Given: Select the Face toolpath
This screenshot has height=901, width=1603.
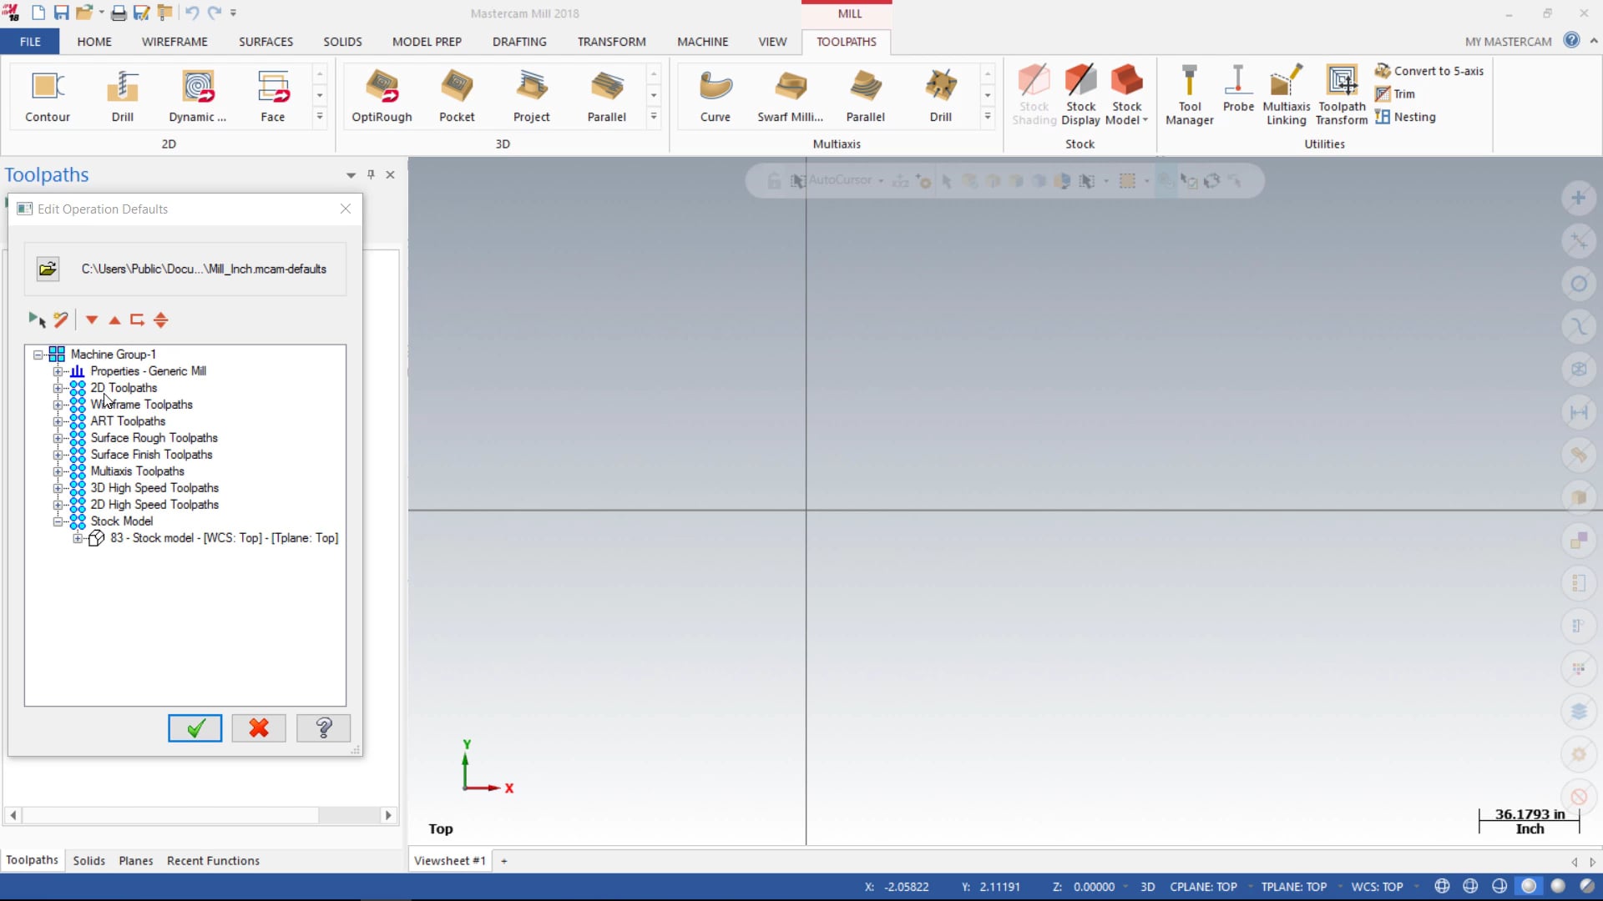Looking at the screenshot, I should 273,96.
